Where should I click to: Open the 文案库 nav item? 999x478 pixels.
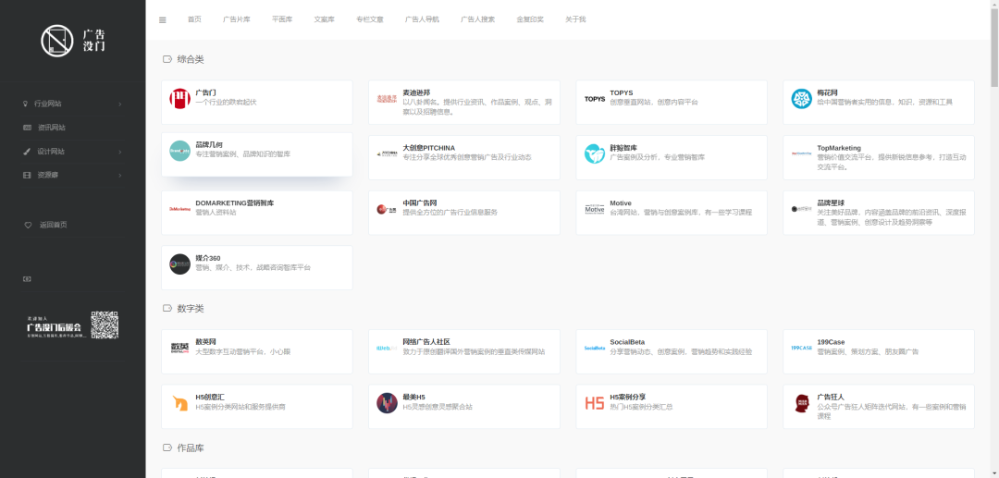325,19
